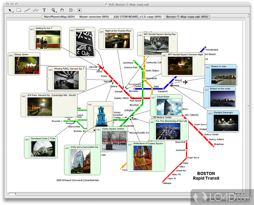
Task: Select the Link tool
Action: (x=27, y=10)
